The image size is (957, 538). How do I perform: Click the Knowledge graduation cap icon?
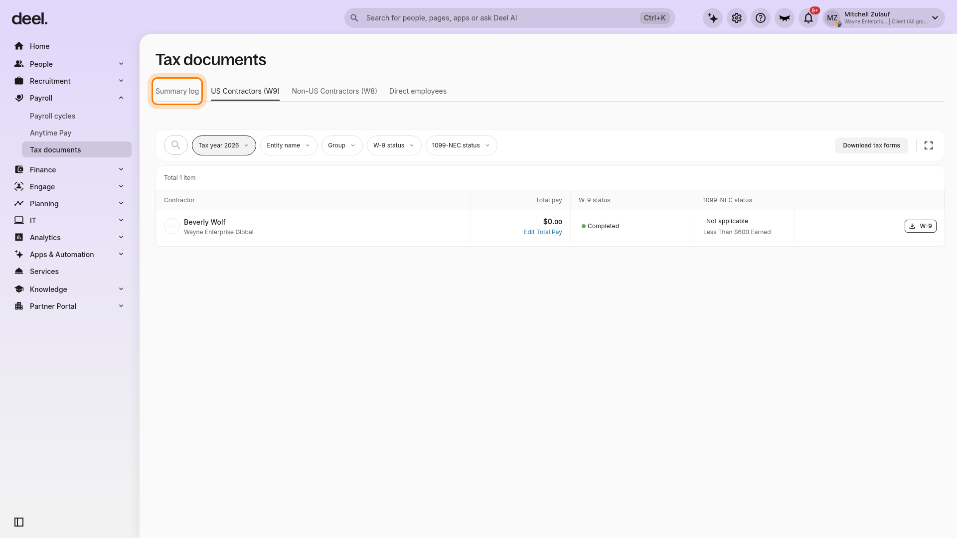[x=19, y=289]
